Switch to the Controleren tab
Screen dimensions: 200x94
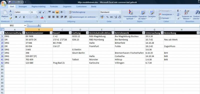tap(81, 6)
